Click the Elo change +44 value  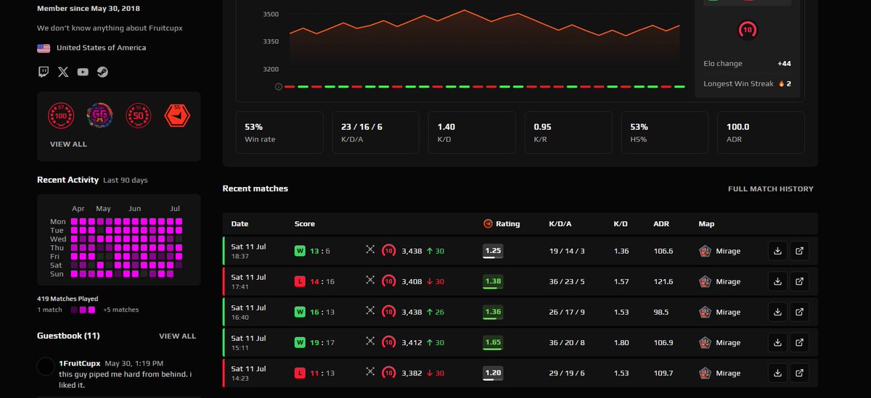tap(784, 63)
